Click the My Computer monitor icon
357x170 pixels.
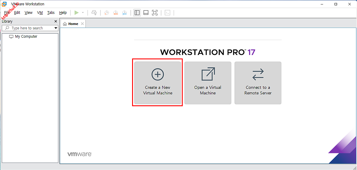pyautogui.click(x=11, y=36)
